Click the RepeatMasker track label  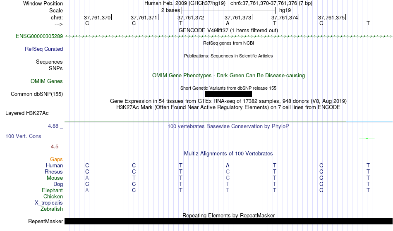(x=46, y=221)
